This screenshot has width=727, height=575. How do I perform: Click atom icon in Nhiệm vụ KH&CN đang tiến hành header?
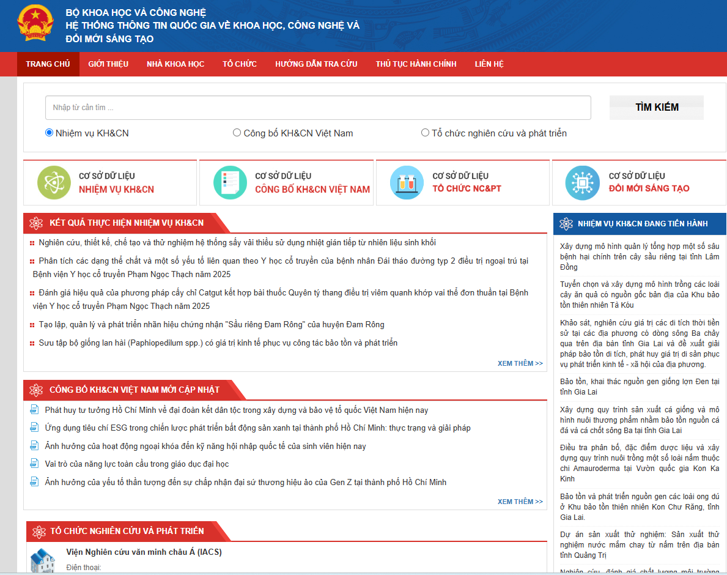pos(566,224)
